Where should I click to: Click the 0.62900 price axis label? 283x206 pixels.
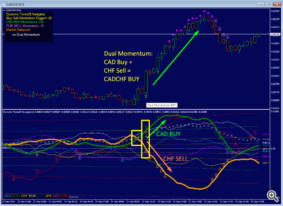coord(275,68)
